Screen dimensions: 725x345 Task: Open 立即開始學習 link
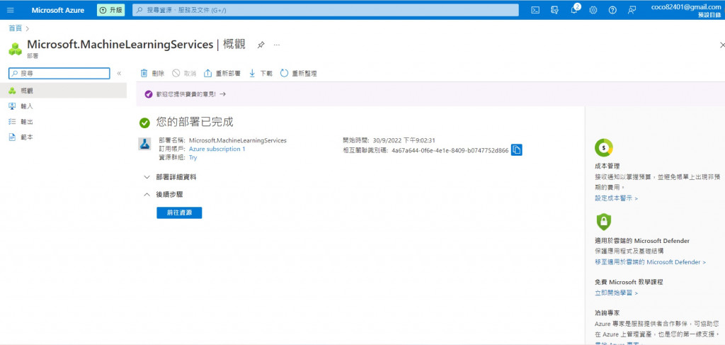[617, 293]
